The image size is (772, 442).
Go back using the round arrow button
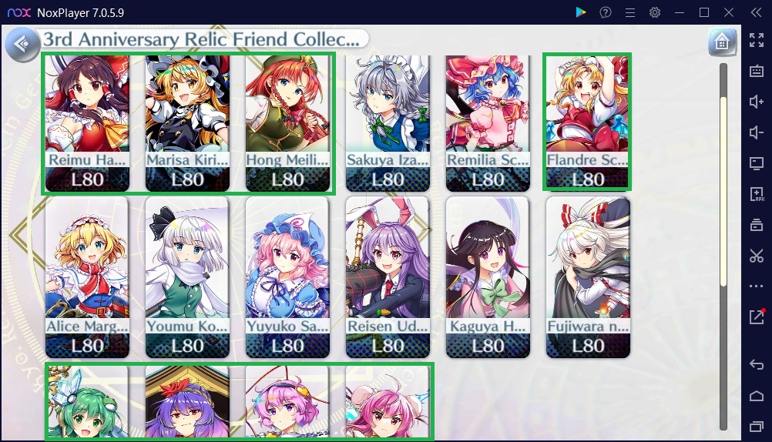(22, 45)
